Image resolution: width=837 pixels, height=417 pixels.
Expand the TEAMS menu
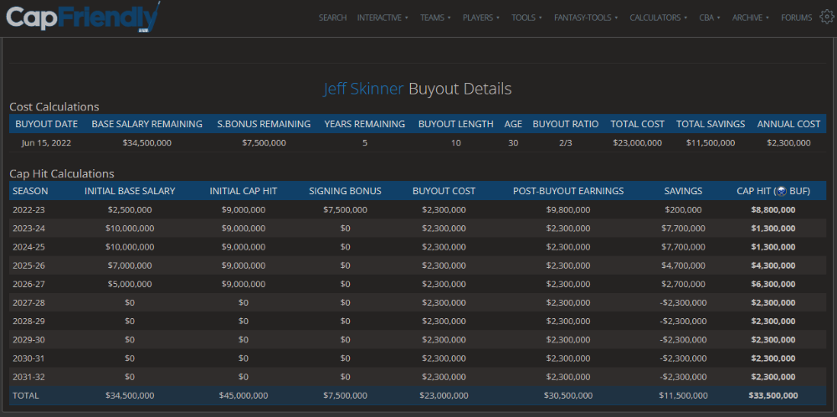click(435, 18)
